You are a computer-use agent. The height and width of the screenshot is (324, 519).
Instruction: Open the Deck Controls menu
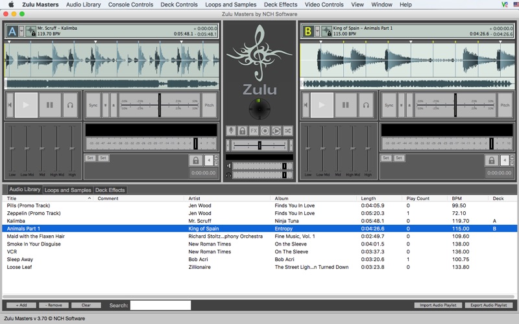[x=179, y=5]
